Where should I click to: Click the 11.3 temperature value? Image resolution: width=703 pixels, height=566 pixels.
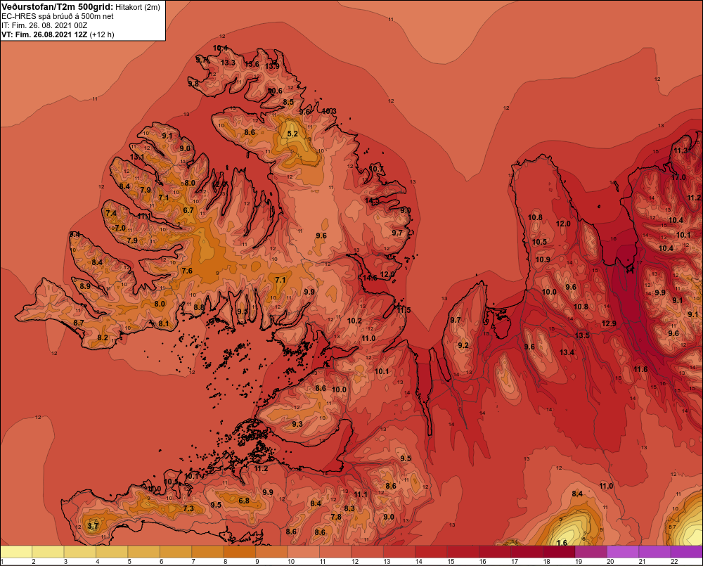(681, 150)
